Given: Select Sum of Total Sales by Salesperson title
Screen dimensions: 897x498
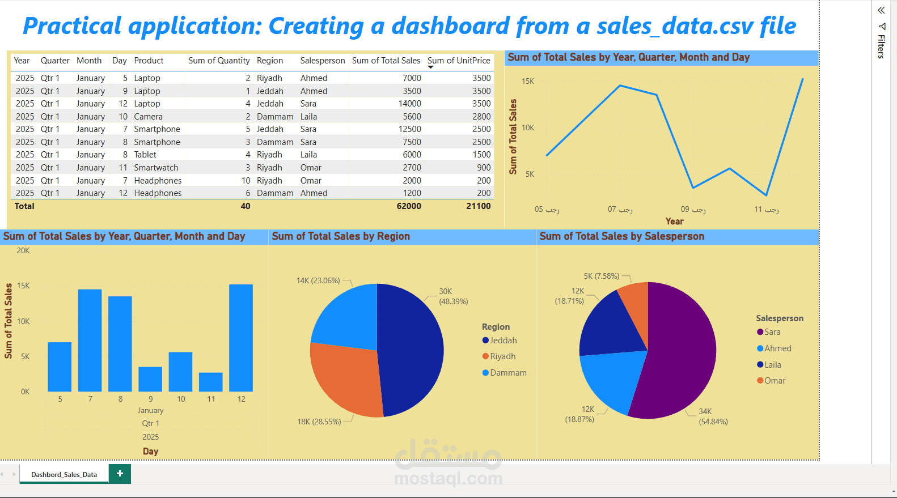Looking at the screenshot, I should click(x=622, y=236).
